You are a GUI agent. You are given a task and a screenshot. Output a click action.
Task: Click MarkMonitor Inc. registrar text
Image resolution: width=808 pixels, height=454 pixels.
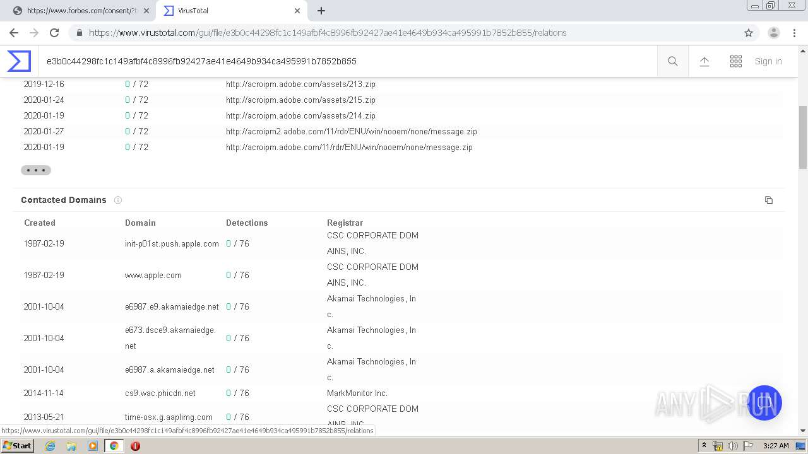pyautogui.click(x=357, y=393)
